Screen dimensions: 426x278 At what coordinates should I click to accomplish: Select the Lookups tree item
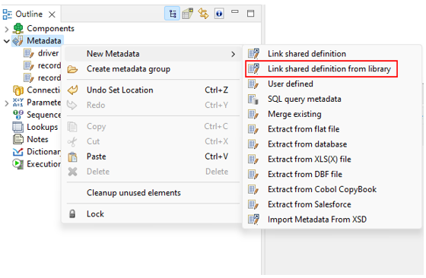click(x=35, y=127)
